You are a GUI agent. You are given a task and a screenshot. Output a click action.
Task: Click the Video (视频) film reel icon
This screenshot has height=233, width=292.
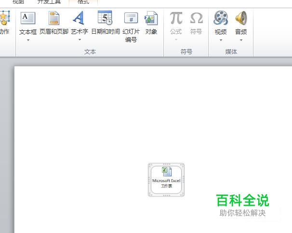221,18
